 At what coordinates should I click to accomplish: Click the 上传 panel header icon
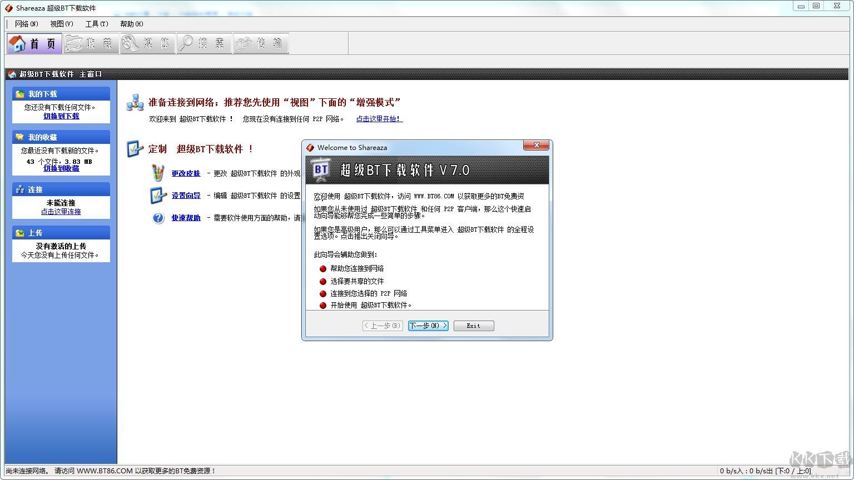(x=19, y=232)
